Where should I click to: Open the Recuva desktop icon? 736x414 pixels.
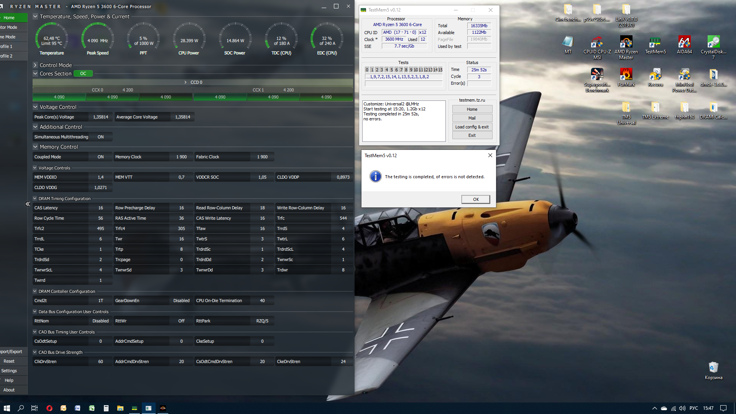pos(655,75)
